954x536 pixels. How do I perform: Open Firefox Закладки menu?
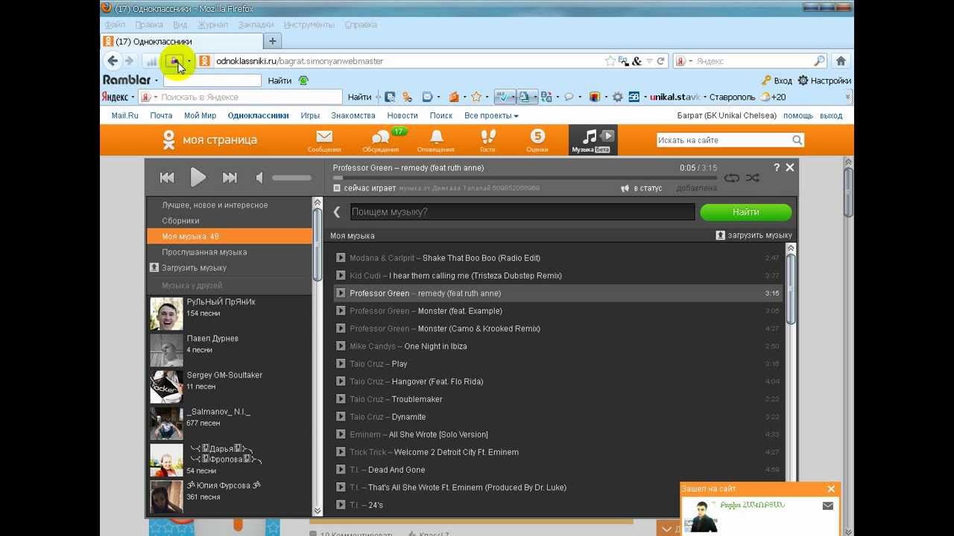click(256, 25)
